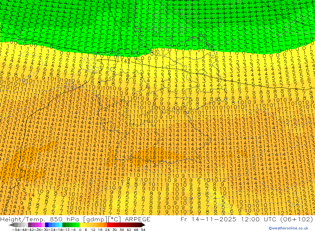
Task: Click the ARPEGE model name label
Action: click(137, 219)
